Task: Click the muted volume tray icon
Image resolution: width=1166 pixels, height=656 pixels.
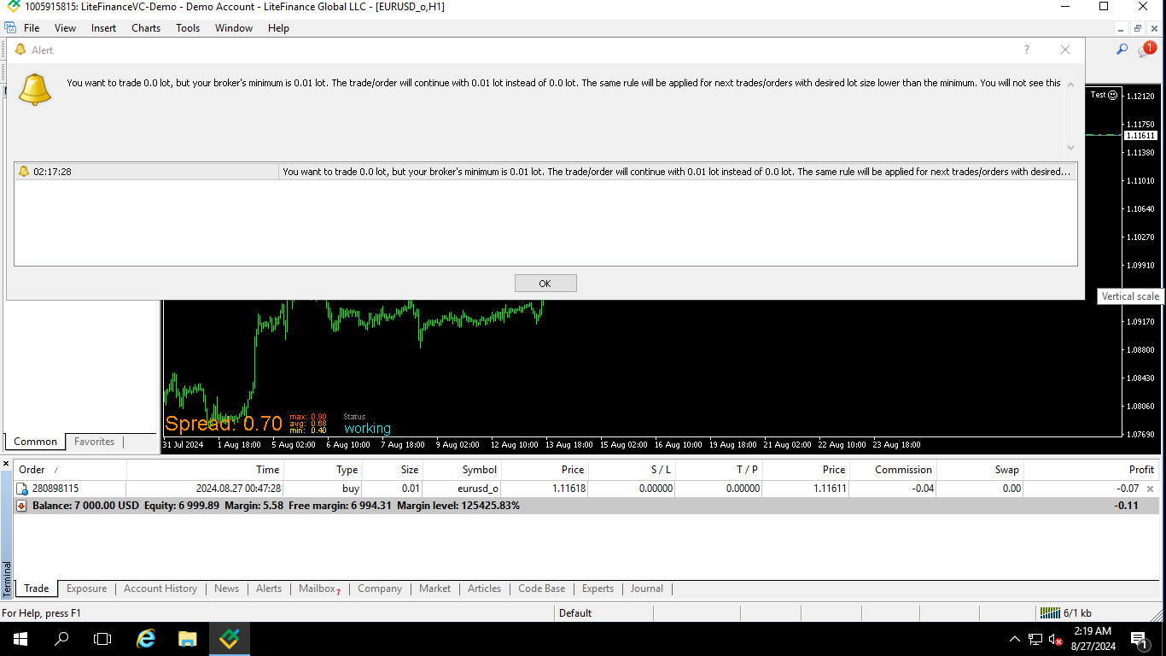Action: tap(1055, 639)
